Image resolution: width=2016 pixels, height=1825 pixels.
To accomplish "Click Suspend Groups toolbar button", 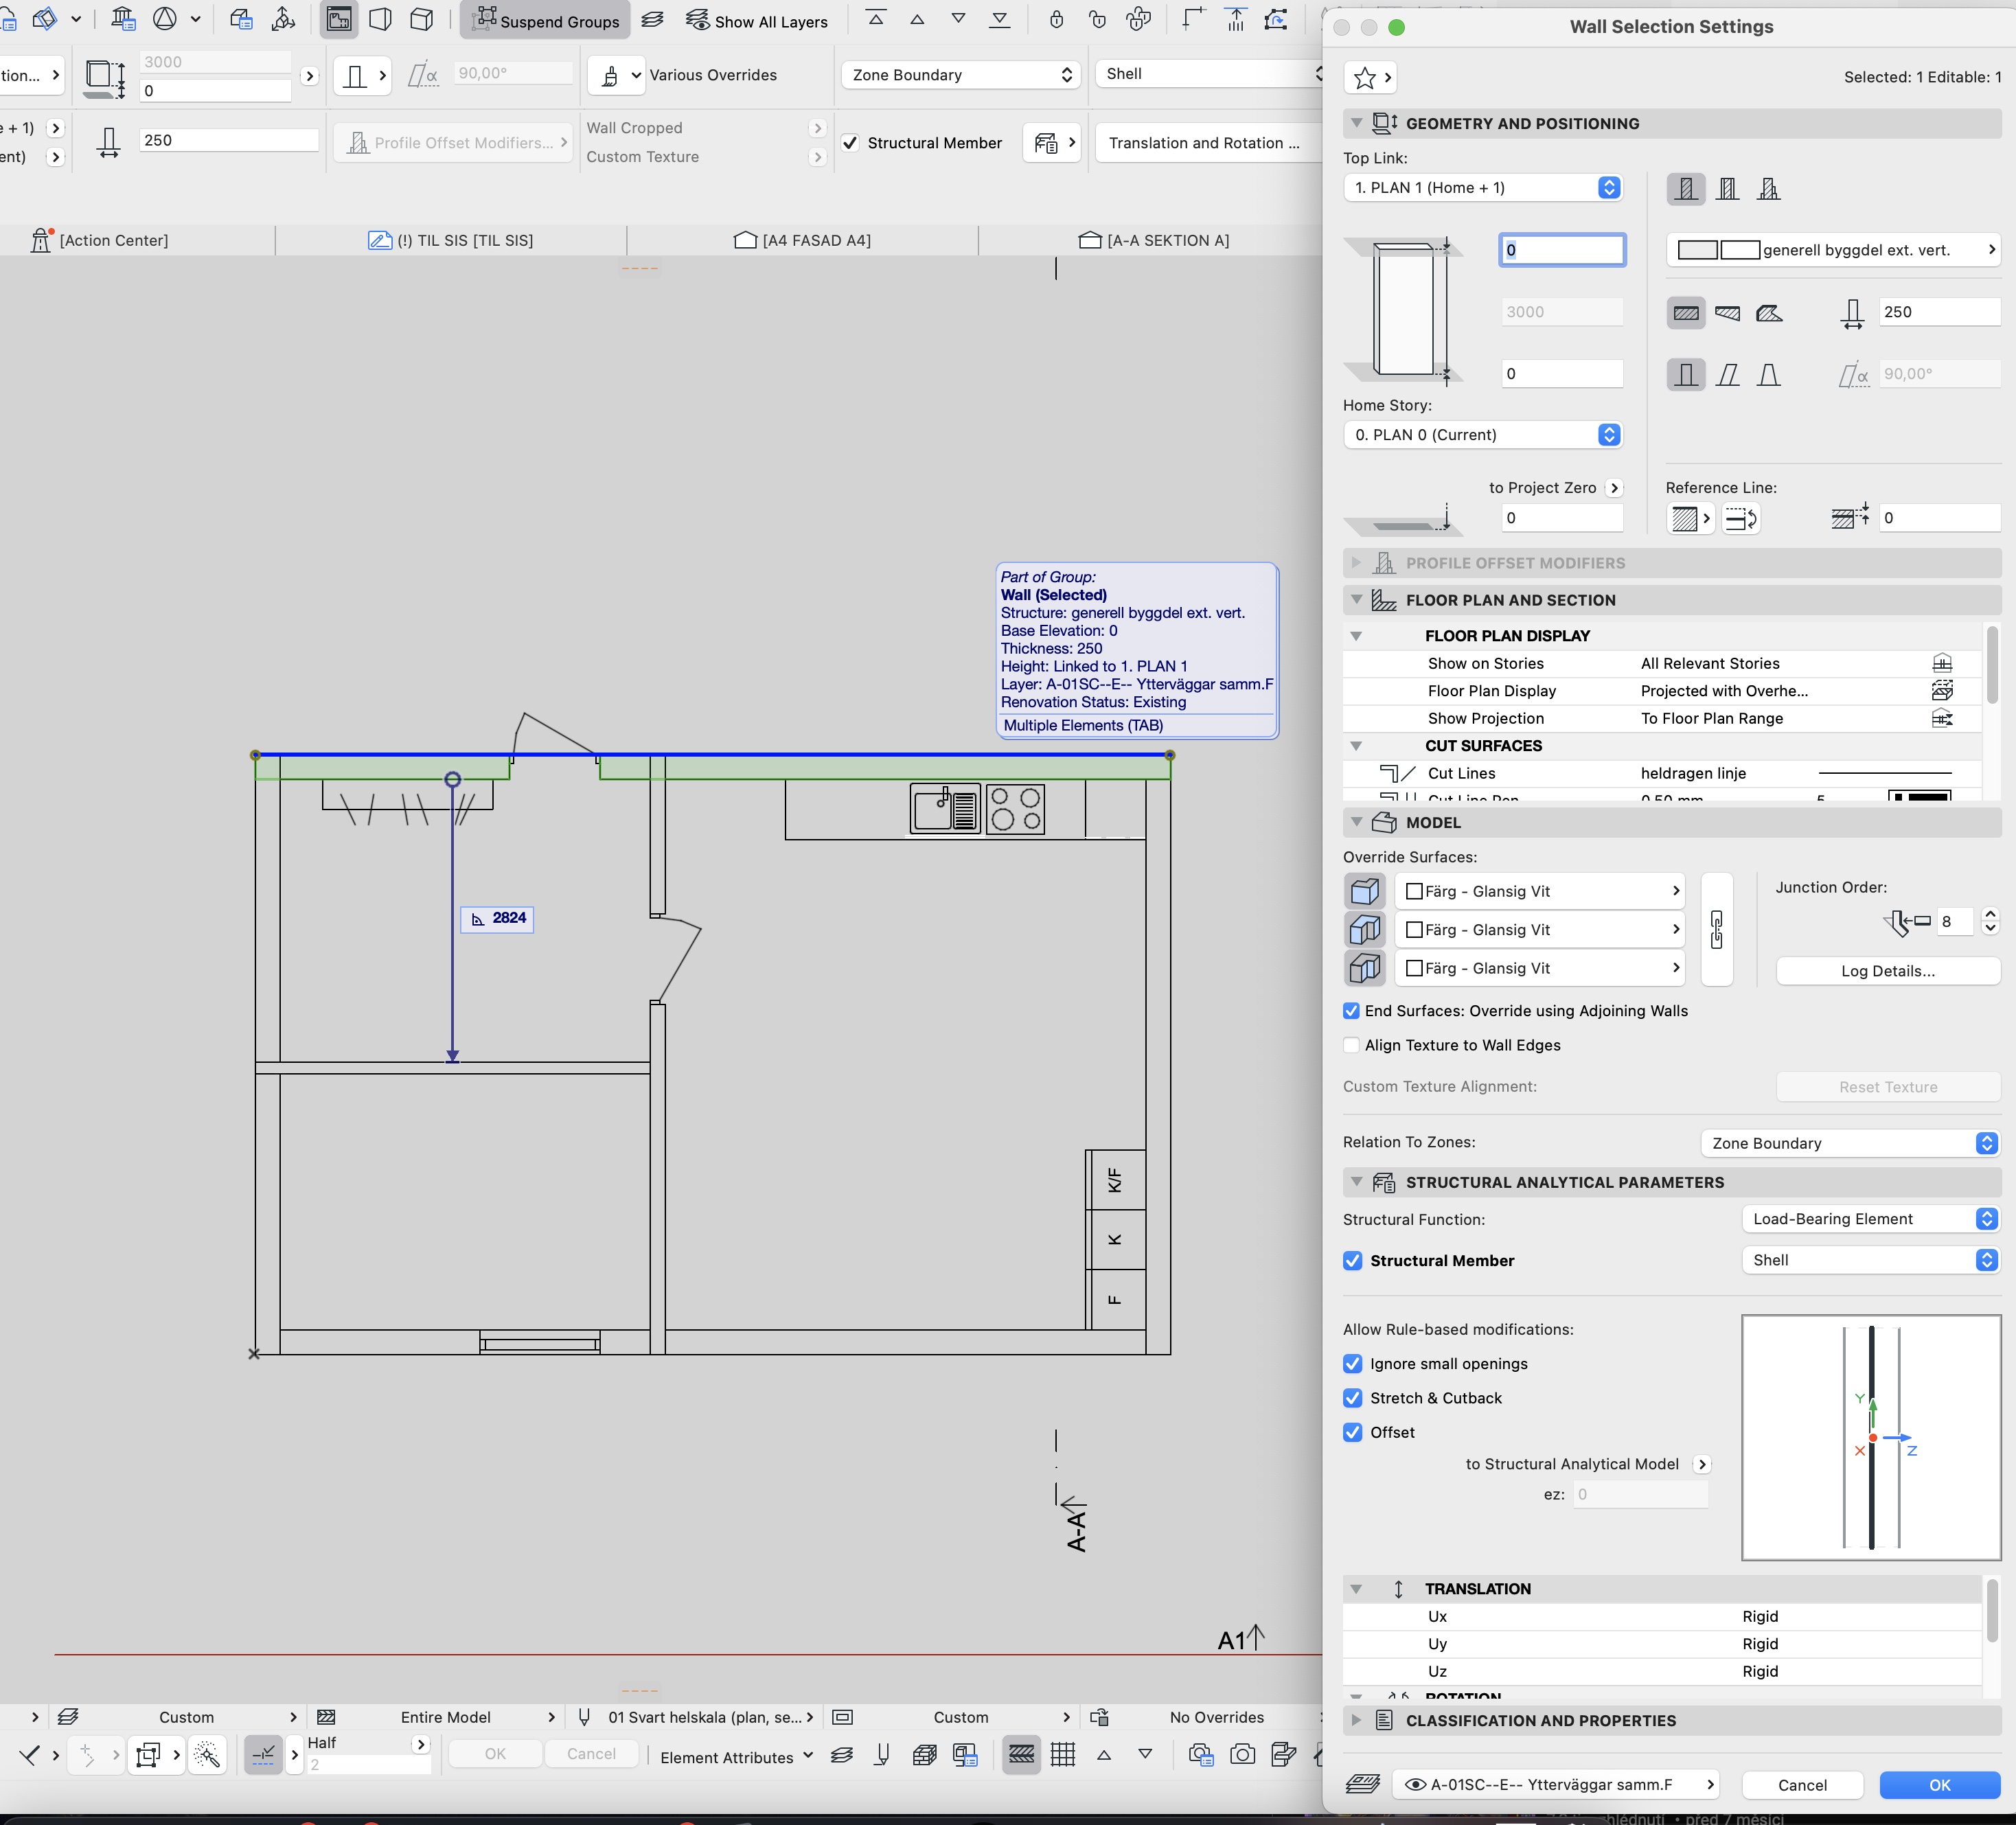I will coord(545,21).
